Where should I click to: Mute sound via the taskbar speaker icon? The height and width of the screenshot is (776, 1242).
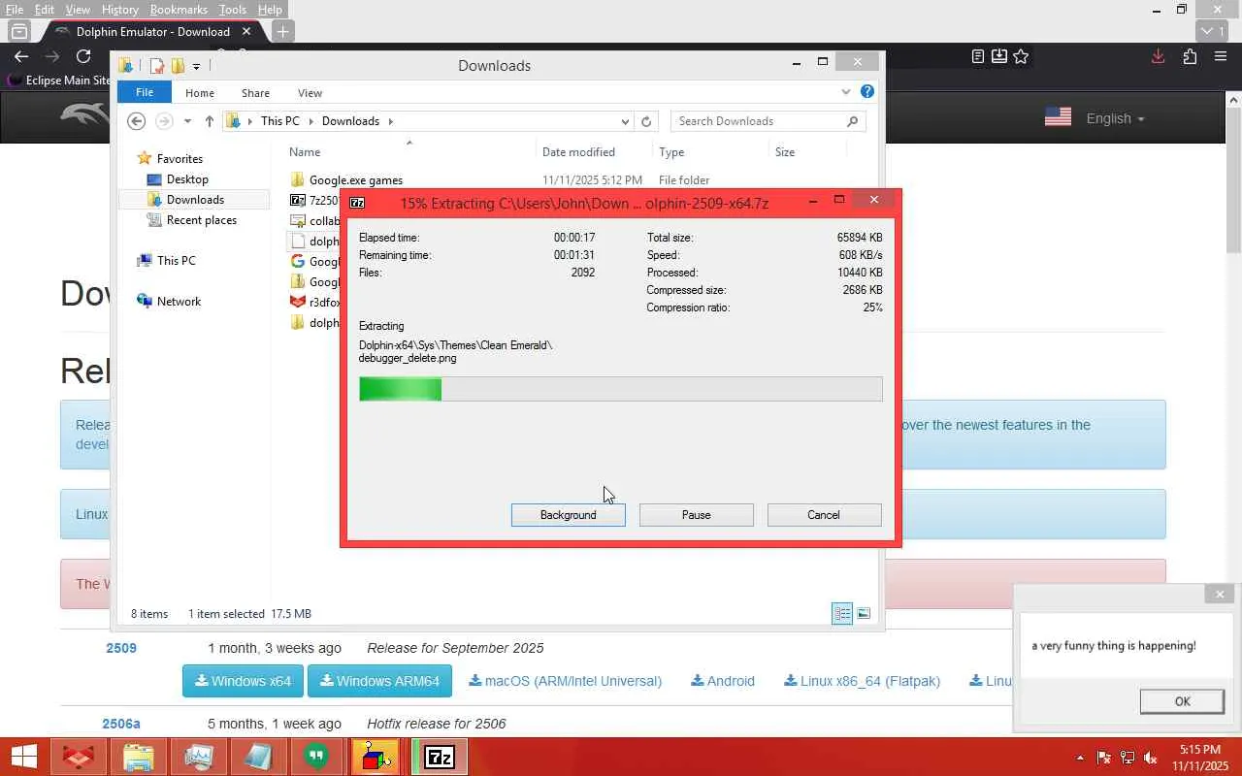1150,758
